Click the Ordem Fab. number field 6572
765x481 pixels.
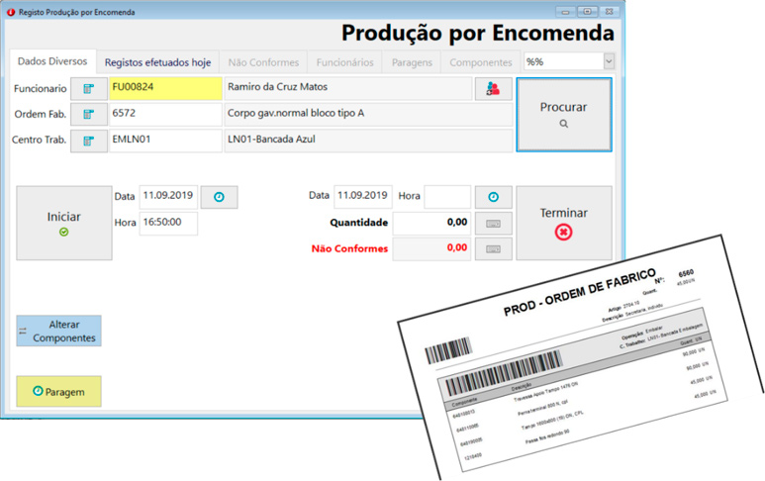tap(165, 114)
